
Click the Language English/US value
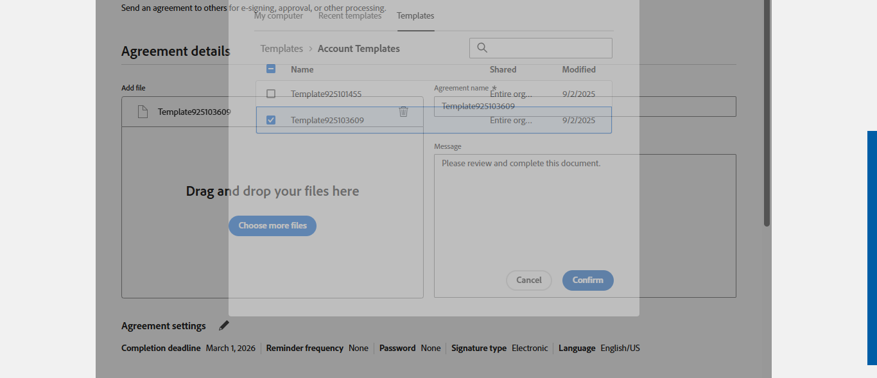(620, 348)
